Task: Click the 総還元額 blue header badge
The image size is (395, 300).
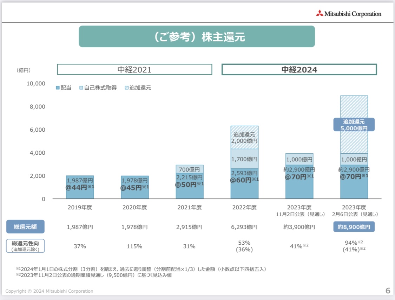Action: [x=26, y=226]
